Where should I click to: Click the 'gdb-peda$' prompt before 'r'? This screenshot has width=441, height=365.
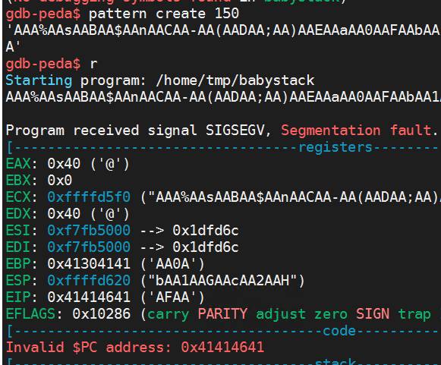[43, 65]
